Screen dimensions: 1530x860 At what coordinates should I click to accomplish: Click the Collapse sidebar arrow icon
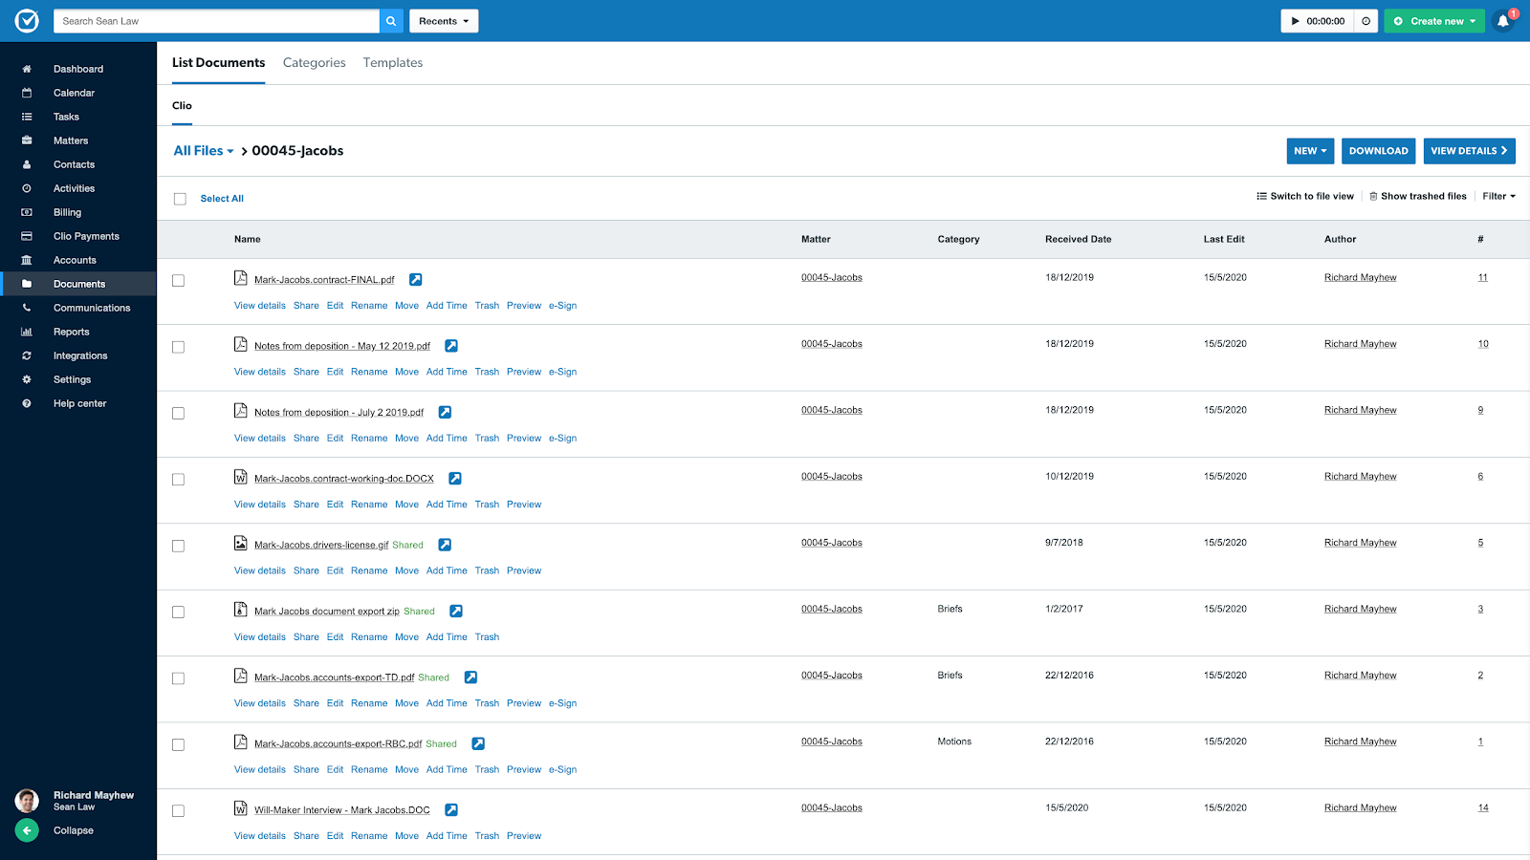coord(27,830)
